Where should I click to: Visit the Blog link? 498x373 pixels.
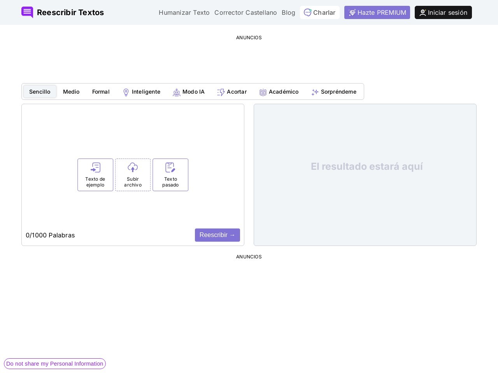pos(288,12)
